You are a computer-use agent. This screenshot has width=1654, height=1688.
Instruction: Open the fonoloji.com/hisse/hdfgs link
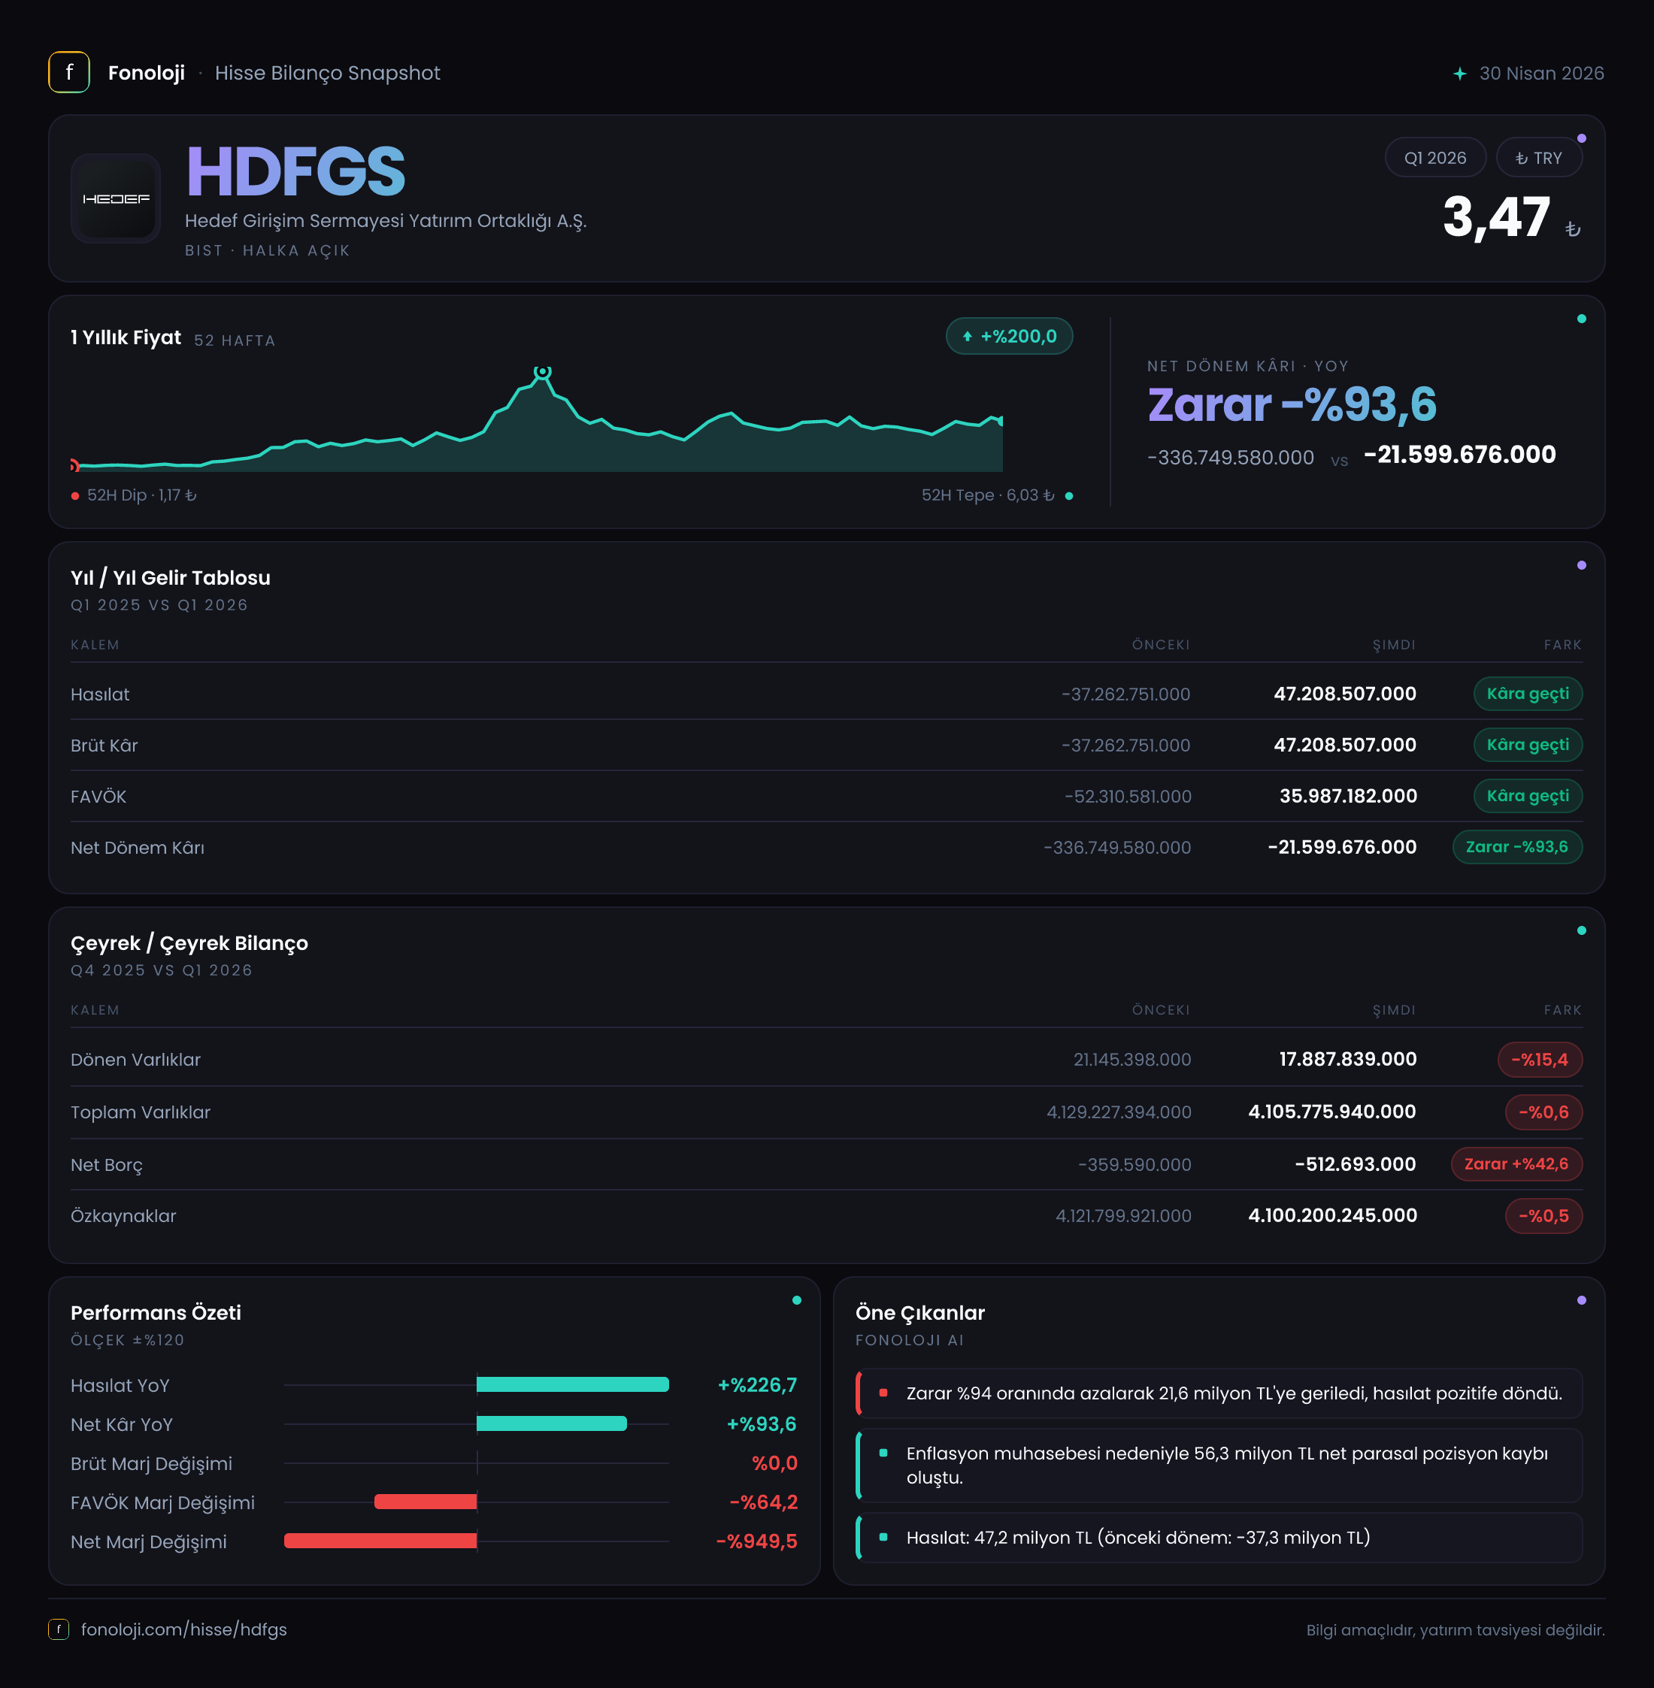184,1630
